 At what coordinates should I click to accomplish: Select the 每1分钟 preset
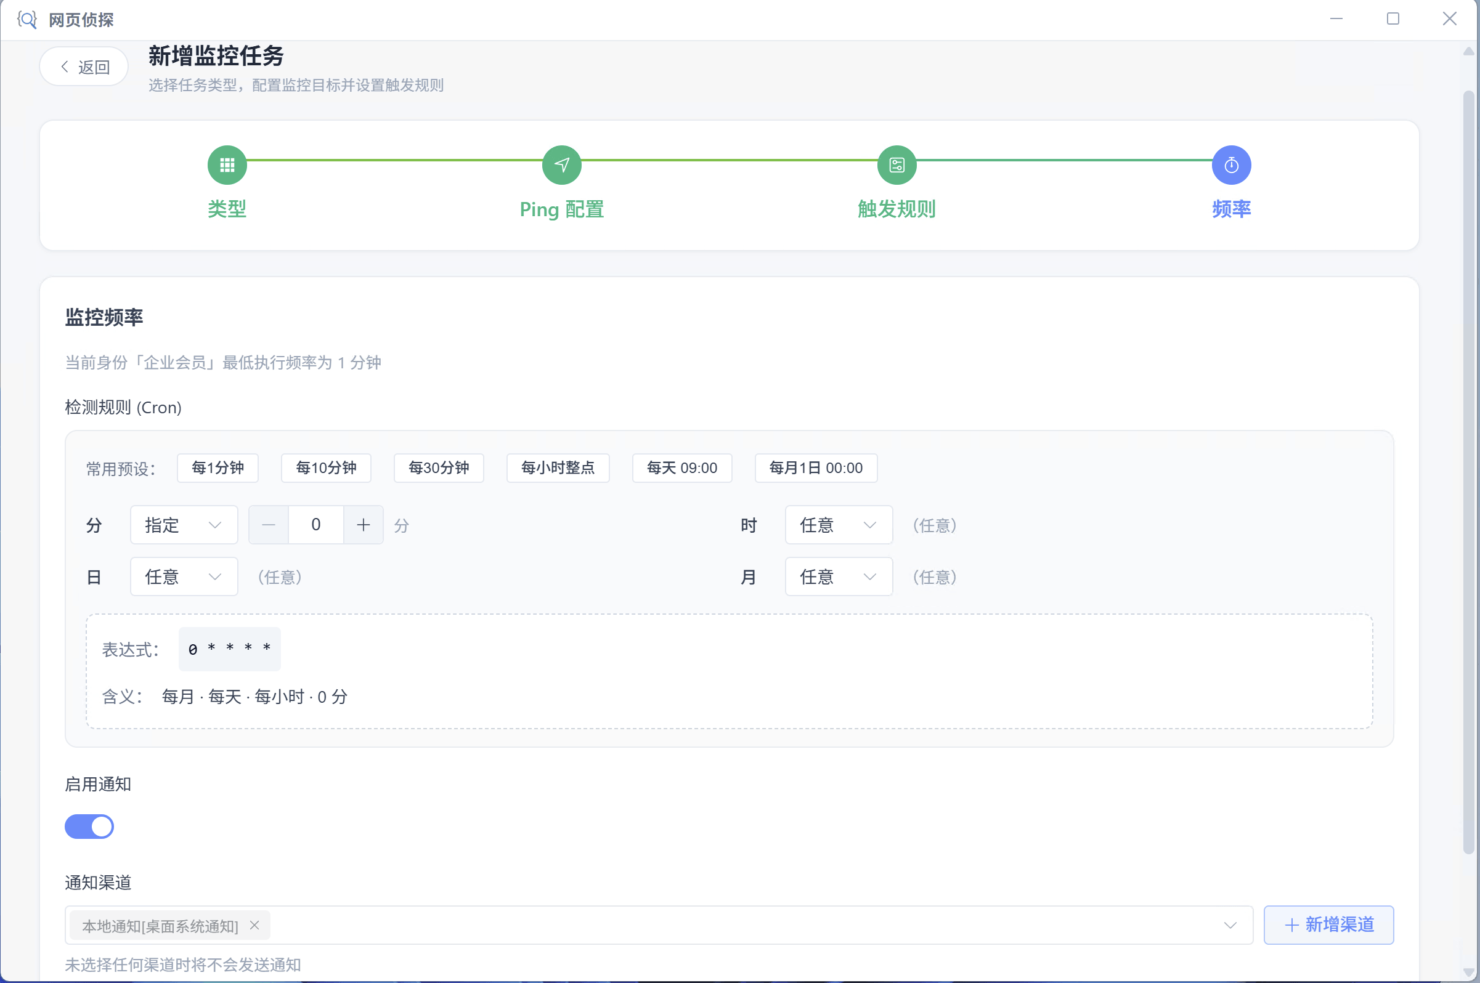218,467
